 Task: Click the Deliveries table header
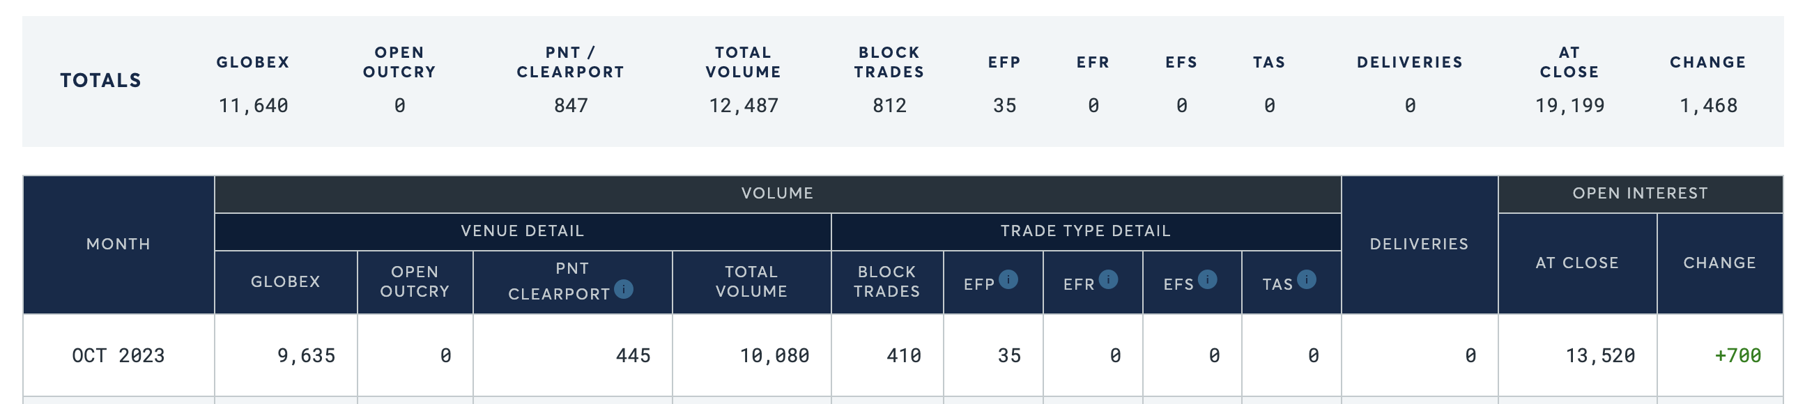click(x=1419, y=244)
